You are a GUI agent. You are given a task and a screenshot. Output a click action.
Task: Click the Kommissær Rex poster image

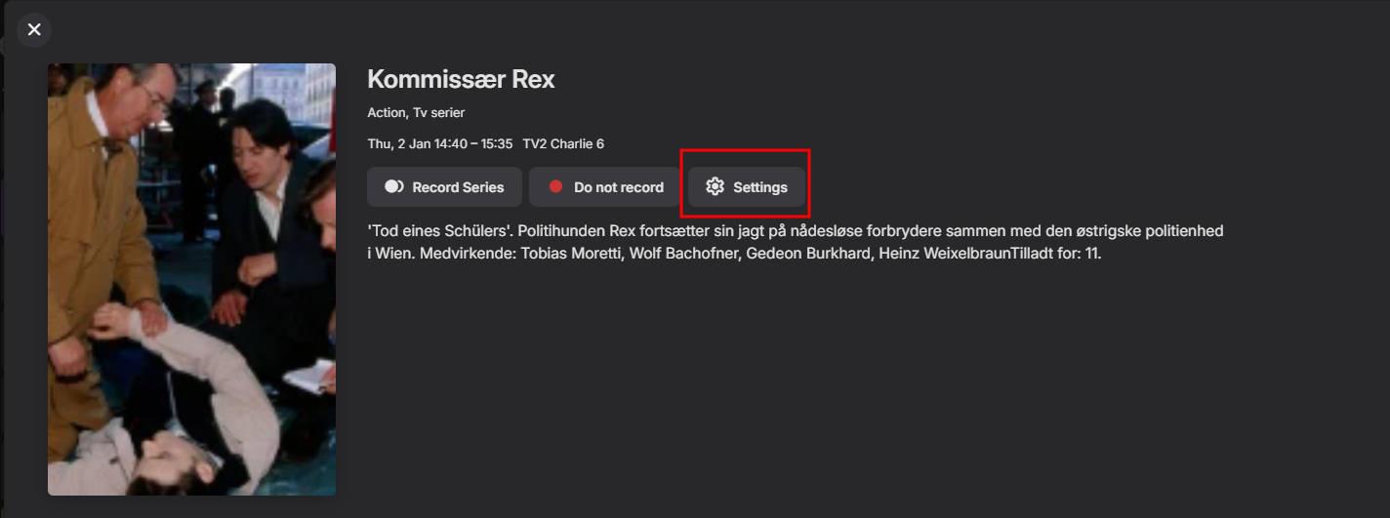(x=191, y=279)
